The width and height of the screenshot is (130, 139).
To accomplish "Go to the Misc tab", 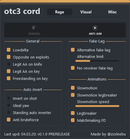I will click(x=112, y=12).
